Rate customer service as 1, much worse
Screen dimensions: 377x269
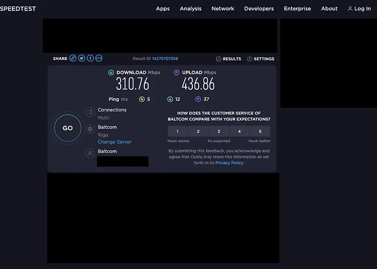coord(178,131)
